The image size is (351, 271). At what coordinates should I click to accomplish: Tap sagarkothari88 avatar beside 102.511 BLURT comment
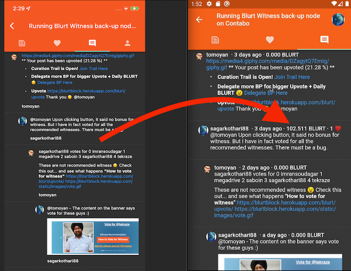click(203, 130)
